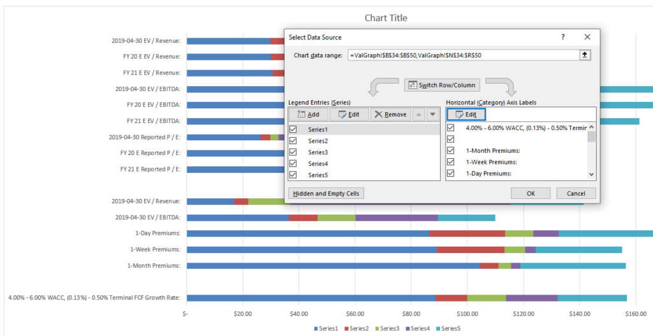Click the category list scrollbar thumb
This screenshot has width=653, height=336.
592,136
